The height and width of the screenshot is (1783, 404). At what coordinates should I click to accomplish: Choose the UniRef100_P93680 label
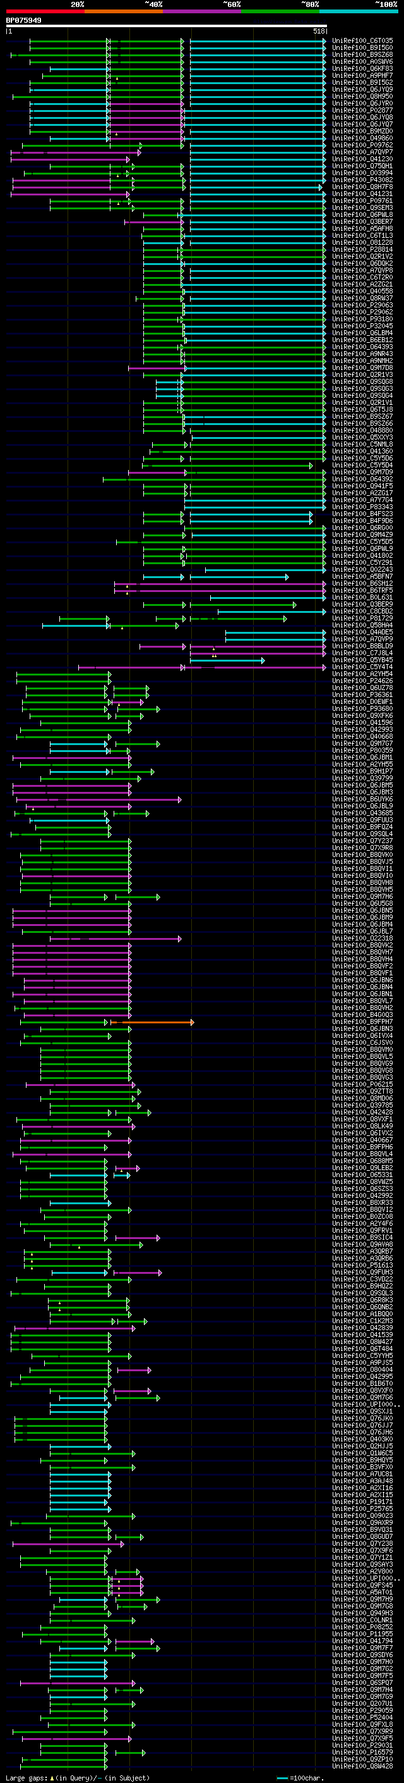[x=362, y=709]
